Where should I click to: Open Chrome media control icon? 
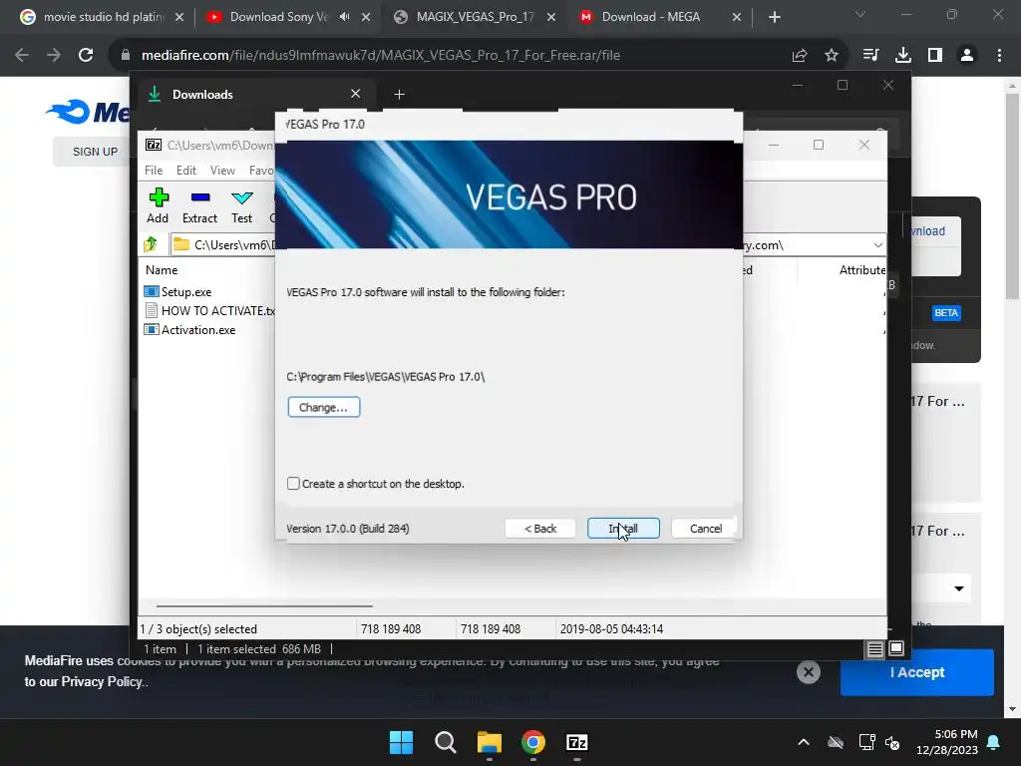(x=870, y=56)
